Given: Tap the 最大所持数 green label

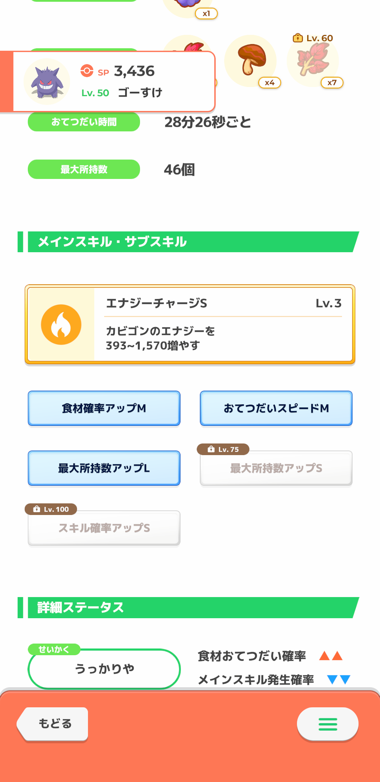Looking at the screenshot, I should tap(84, 169).
